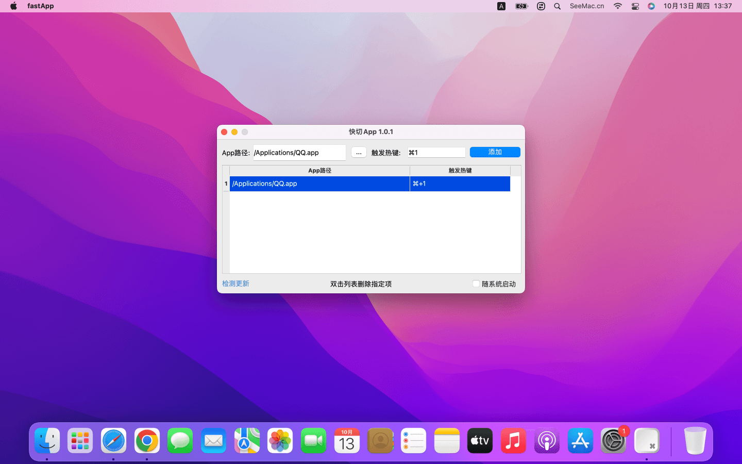Open Safari from the Dock
This screenshot has width=742, height=464.
[x=113, y=441]
